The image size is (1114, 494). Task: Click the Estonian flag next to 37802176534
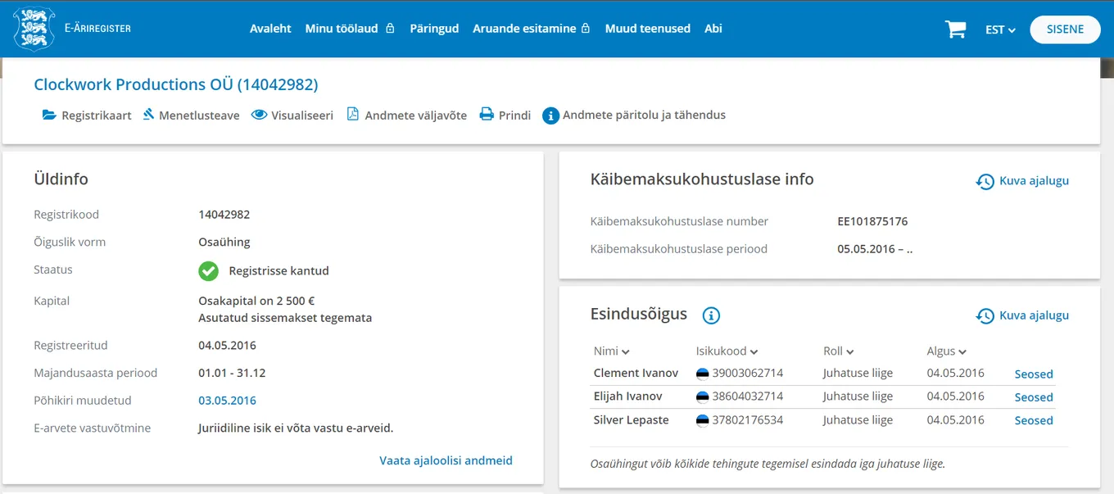[x=702, y=420]
